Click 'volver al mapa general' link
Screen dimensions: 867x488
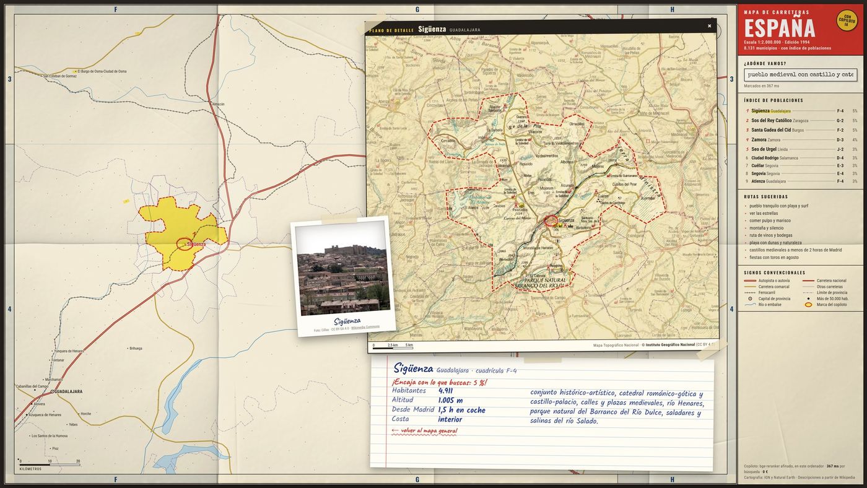point(424,431)
